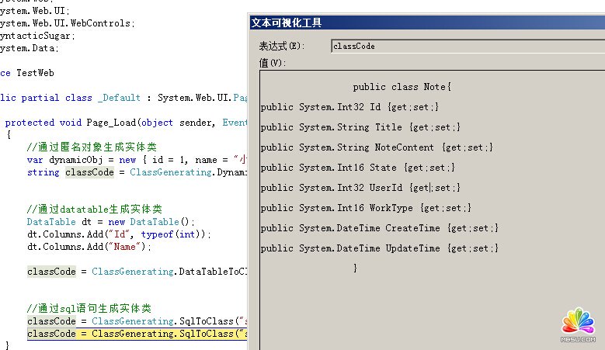
Task: Click the 'Int16 State' property line
Action: pos(358,168)
